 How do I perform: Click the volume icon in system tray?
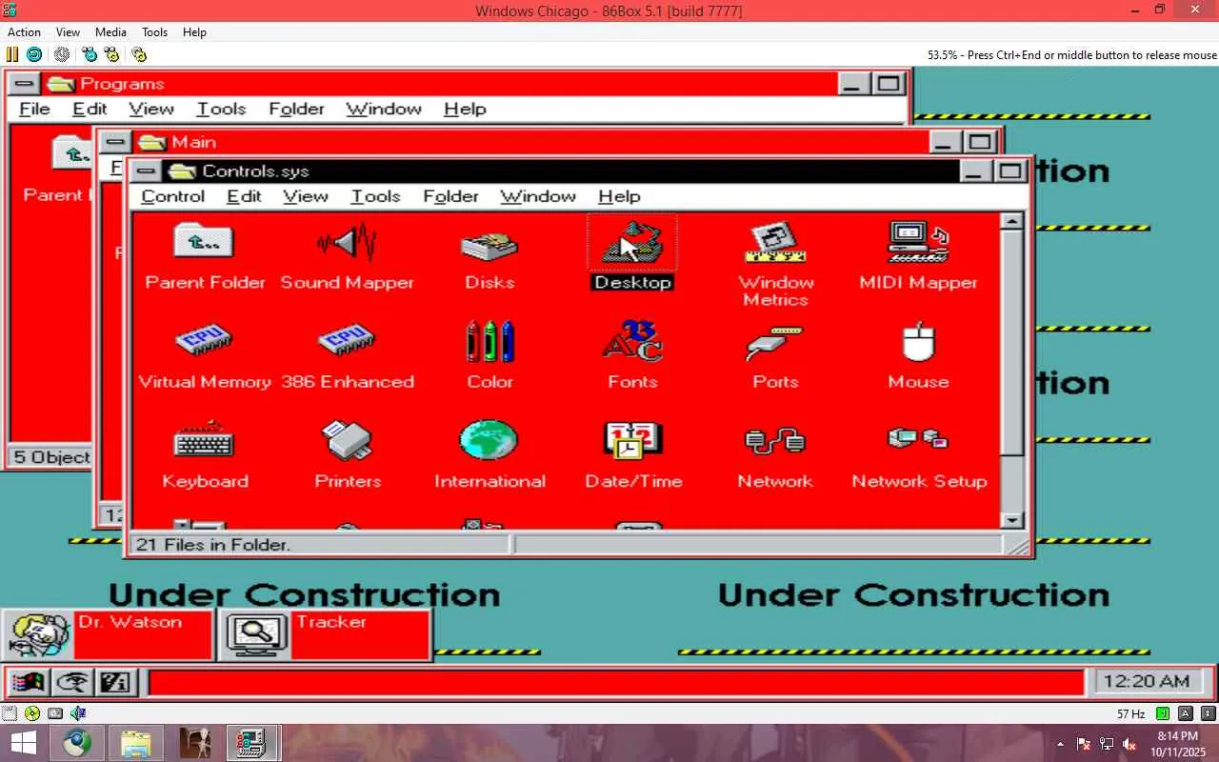point(1130,744)
